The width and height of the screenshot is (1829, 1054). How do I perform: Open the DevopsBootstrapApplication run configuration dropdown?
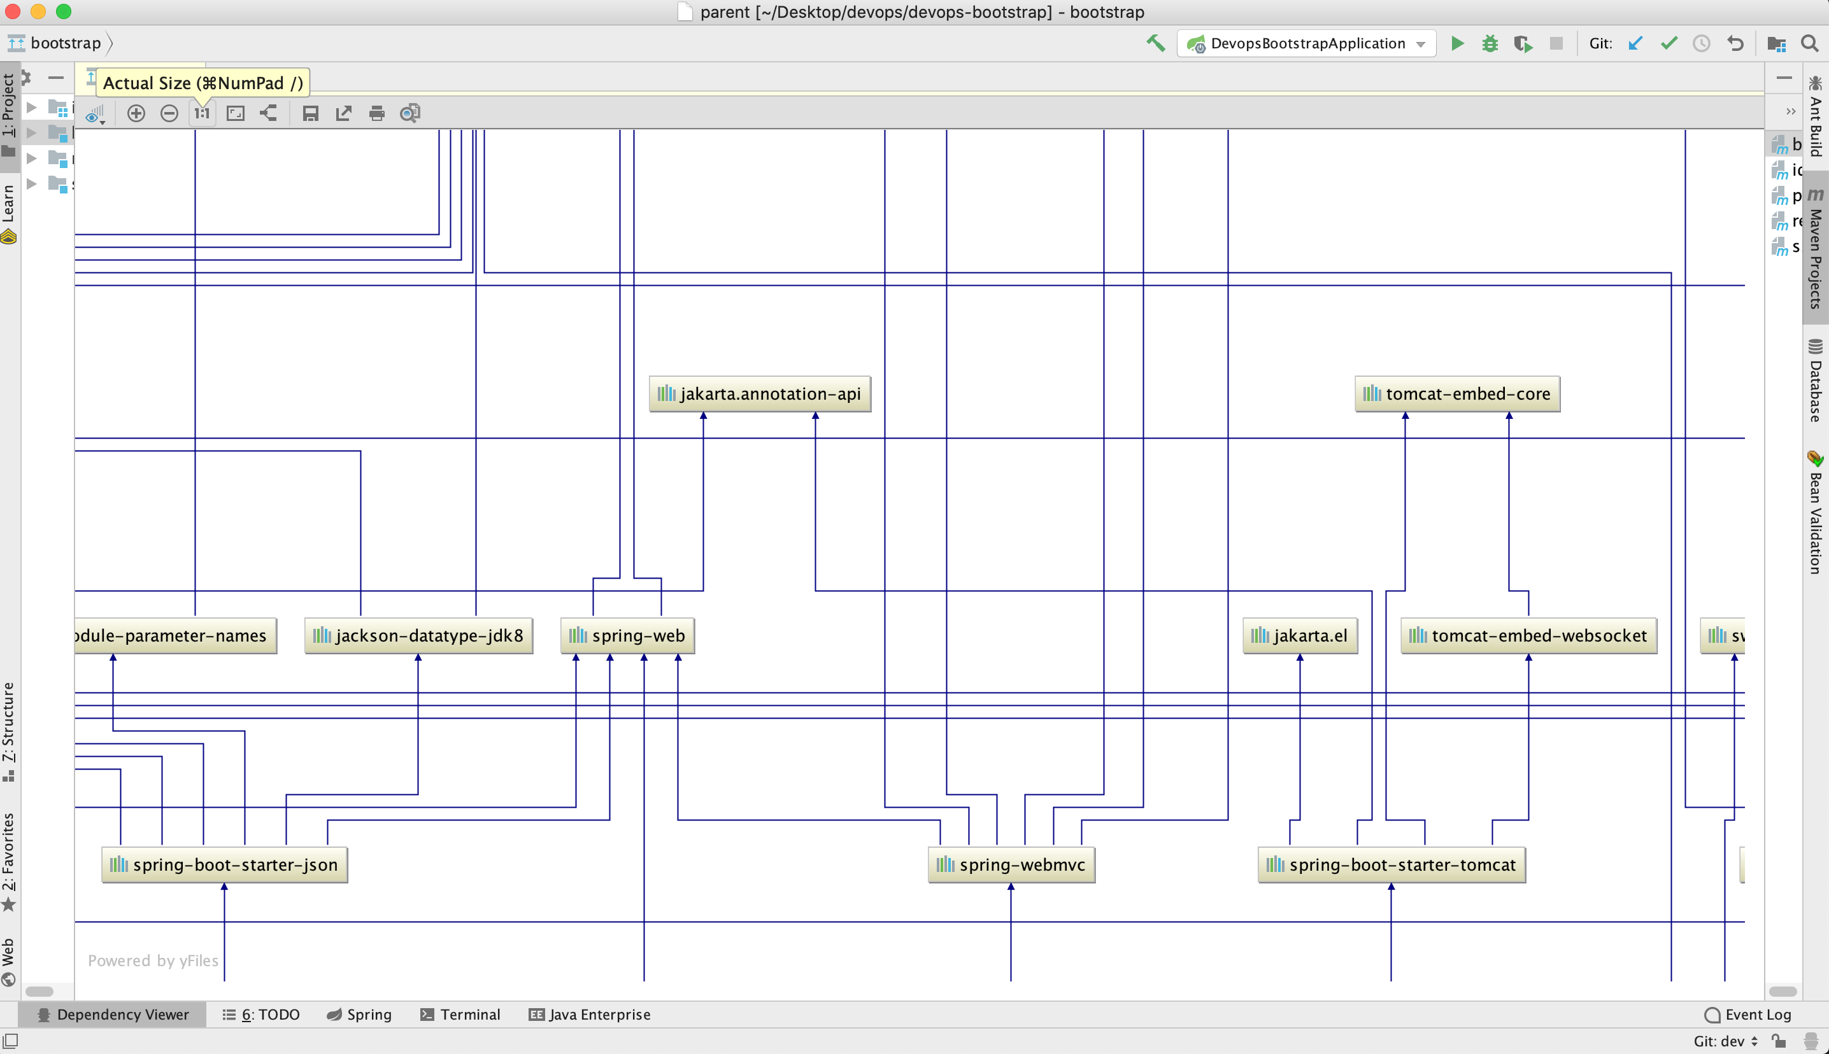point(1307,43)
